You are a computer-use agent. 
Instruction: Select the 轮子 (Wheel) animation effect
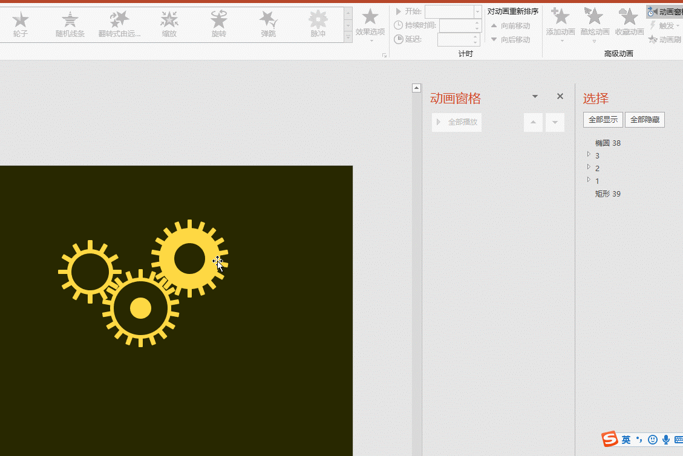(21, 24)
